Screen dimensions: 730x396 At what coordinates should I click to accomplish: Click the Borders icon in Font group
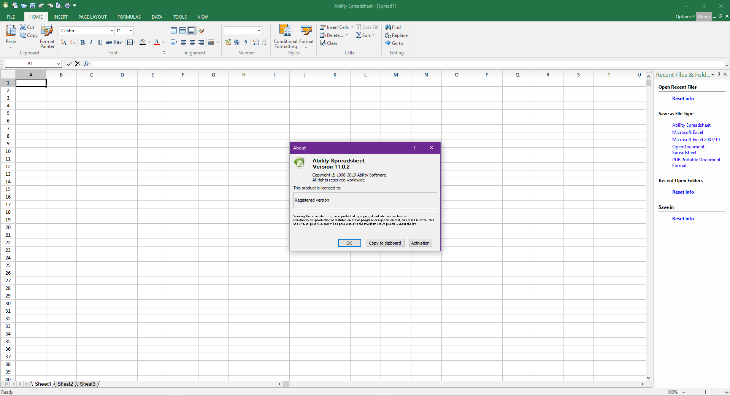[x=130, y=42]
